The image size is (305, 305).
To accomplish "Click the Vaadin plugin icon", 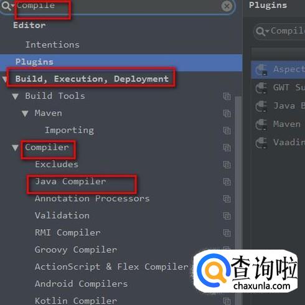I will pyautogui.click(x=261, y=143).
